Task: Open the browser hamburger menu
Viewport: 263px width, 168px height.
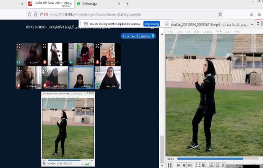Action: point(259,14)
